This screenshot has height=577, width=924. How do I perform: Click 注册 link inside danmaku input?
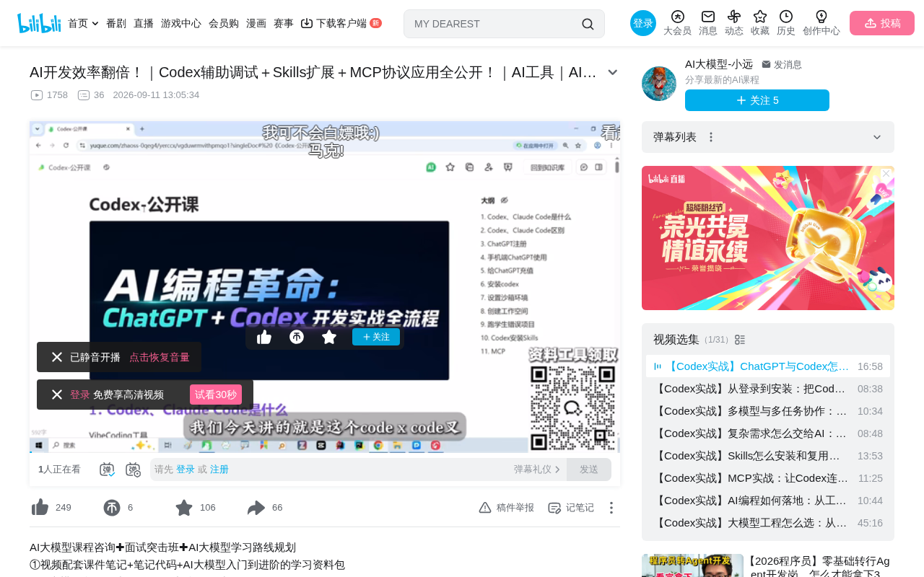[219, 470]
